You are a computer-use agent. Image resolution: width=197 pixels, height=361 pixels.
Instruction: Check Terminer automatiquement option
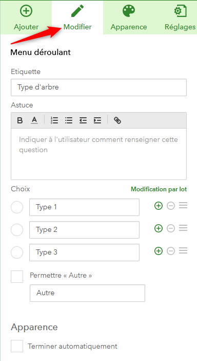click(17, 346)
